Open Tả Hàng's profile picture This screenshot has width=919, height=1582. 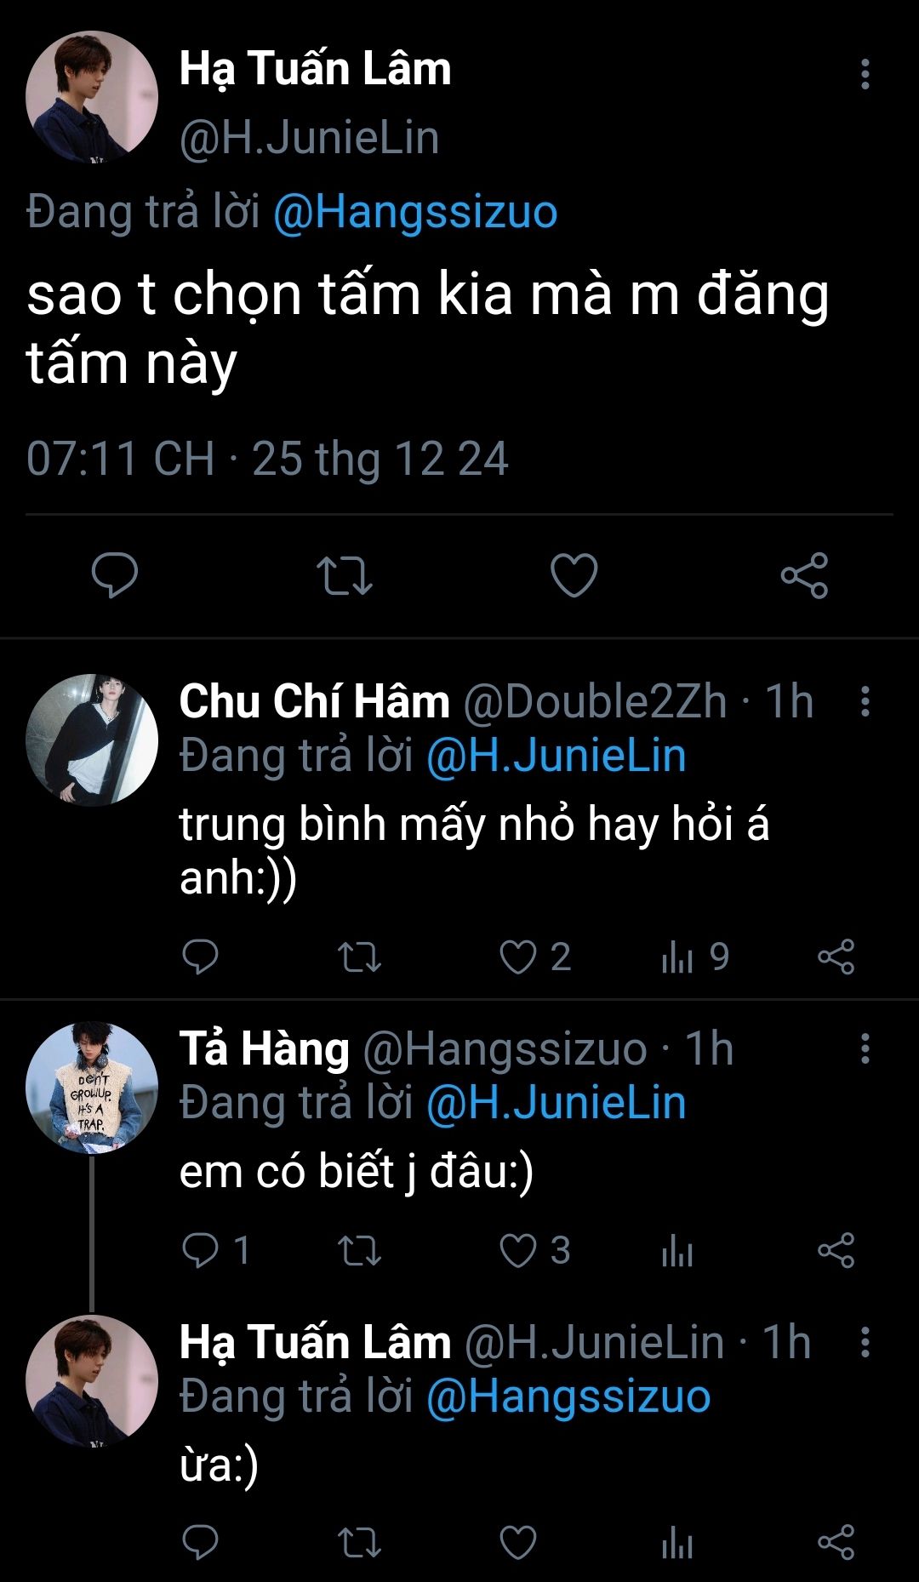pos(92,1088)
